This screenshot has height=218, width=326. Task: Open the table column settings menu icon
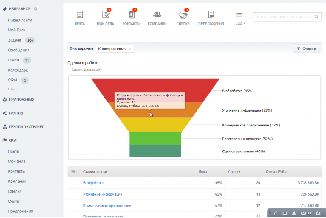click(74, 172)
